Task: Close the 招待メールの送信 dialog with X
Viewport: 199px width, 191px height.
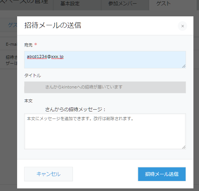Action: point(183,26)
